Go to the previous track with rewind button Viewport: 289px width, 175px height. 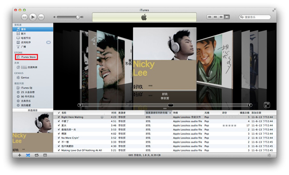coord(24,17)
